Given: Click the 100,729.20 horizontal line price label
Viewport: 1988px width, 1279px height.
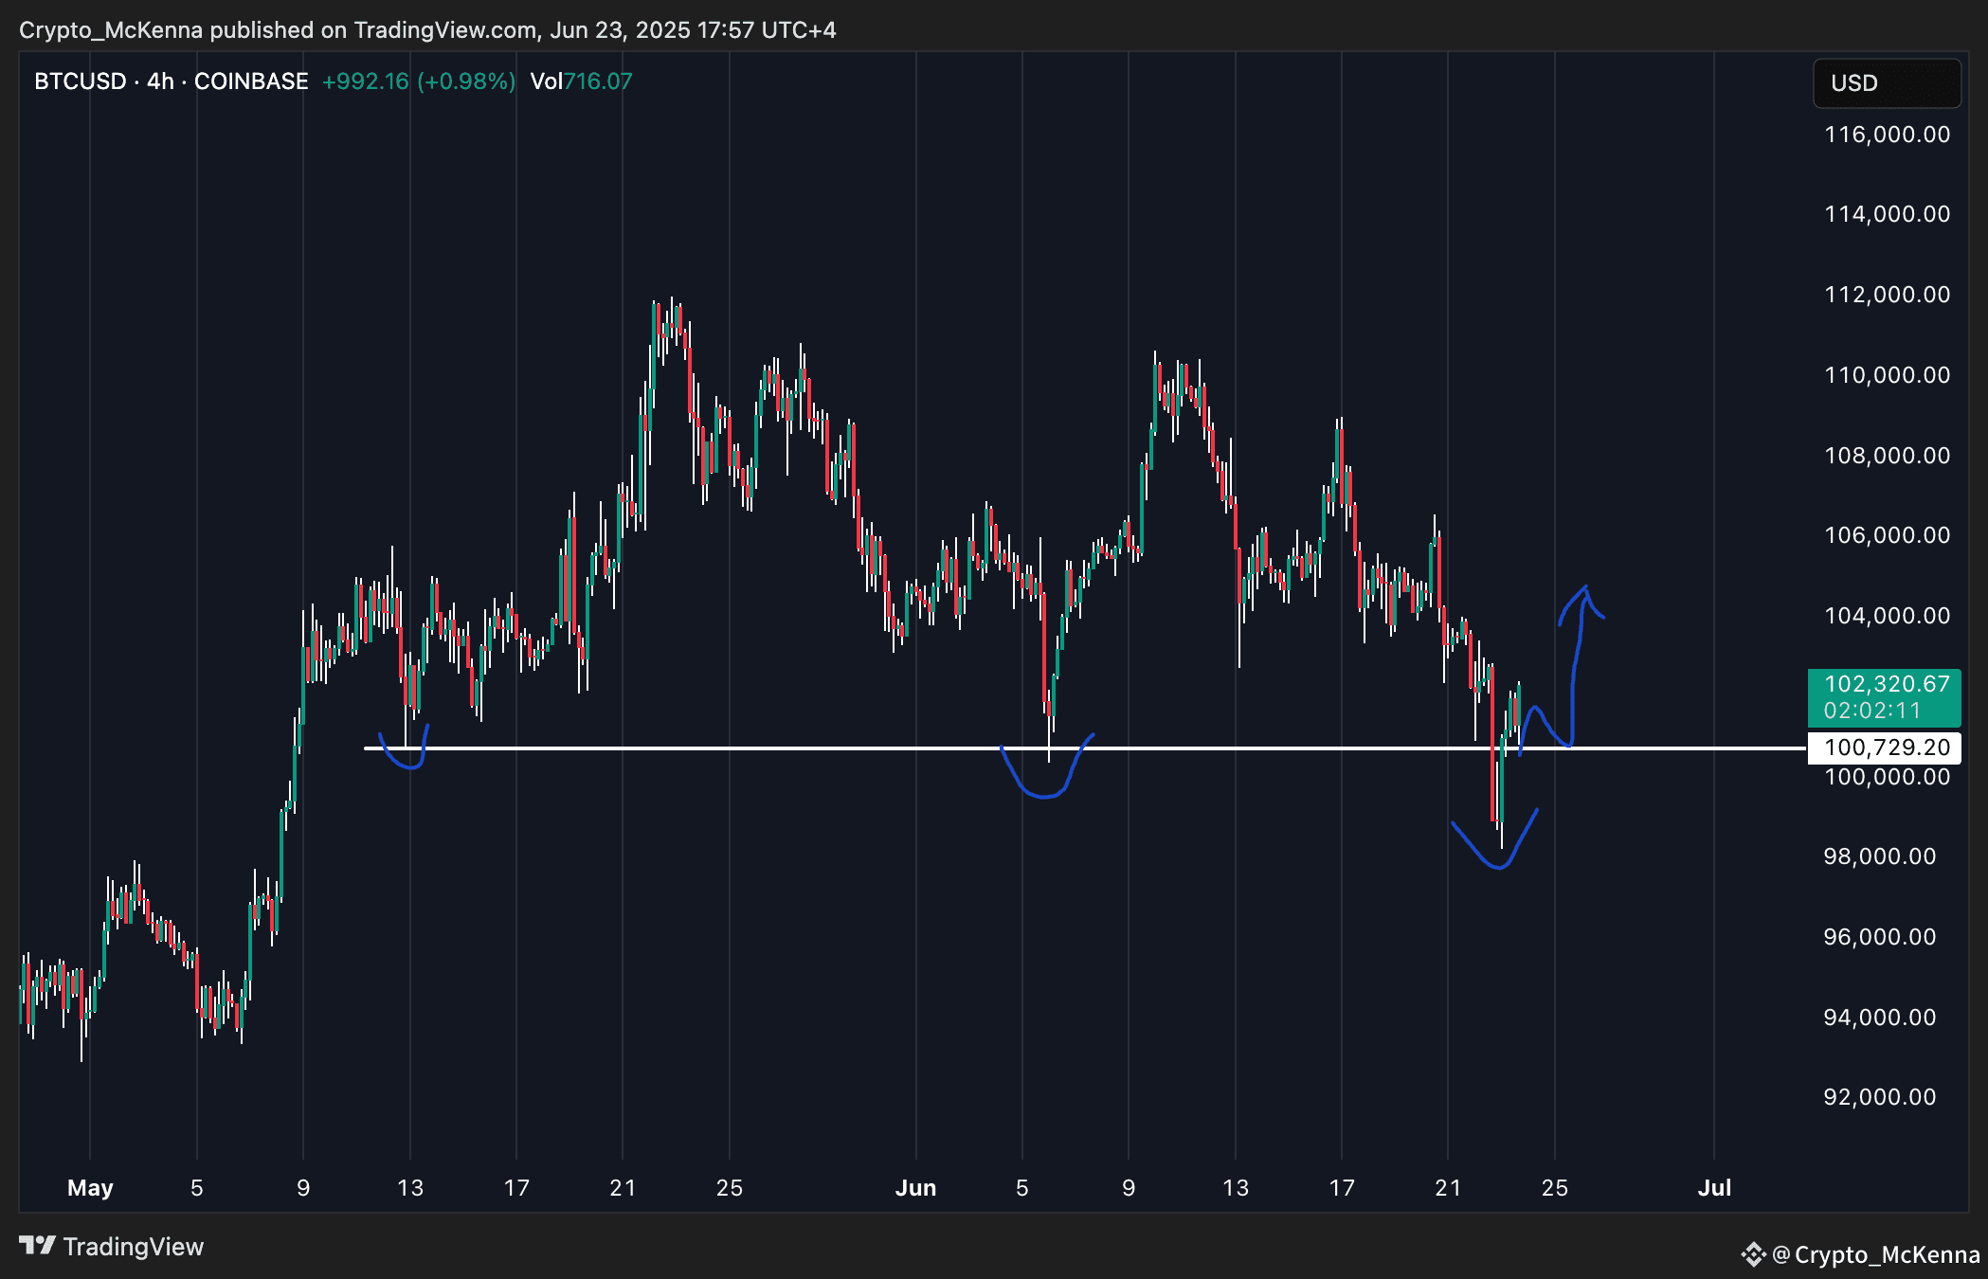Looking at the screenshot, I should click(x=1885, y=748).
